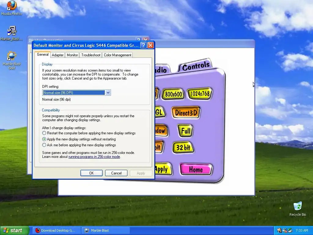Switch to the Monitor tab

pyautogui.click(x=72, y=55)
